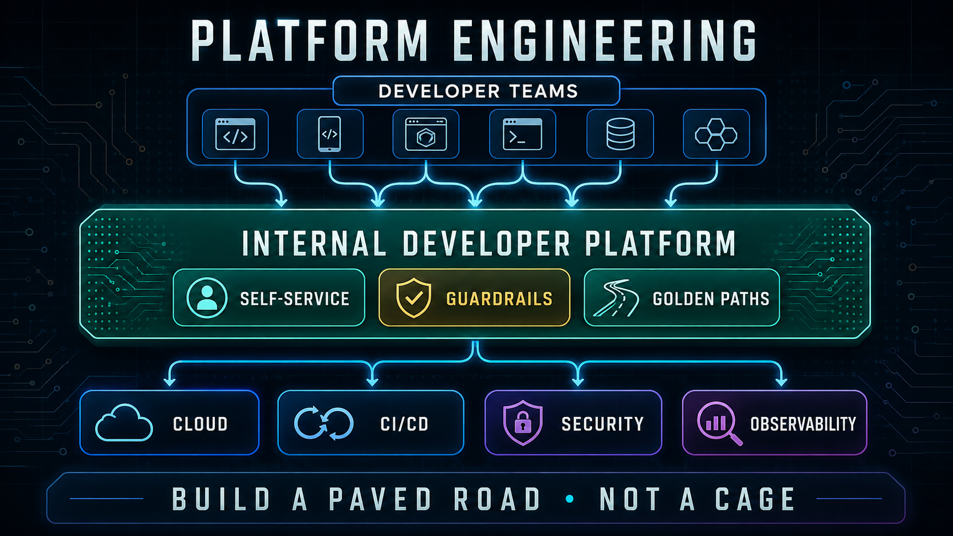Select the mobile phone code icon
Viewport: 953px width, 536px height.
(x=329, y=134)
